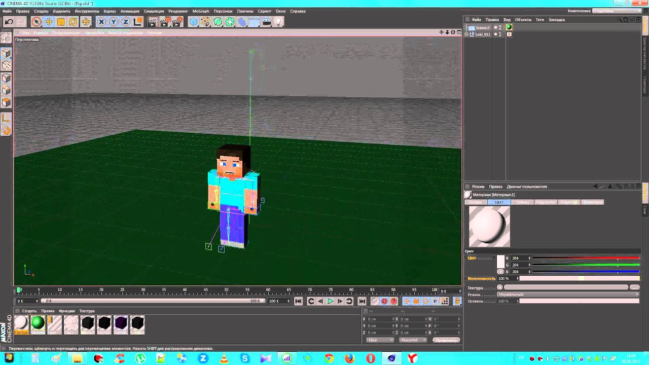This screenshot has width=649, height=365.
Task: Open Режим menu in attribute manager
Action: [478, 187]
